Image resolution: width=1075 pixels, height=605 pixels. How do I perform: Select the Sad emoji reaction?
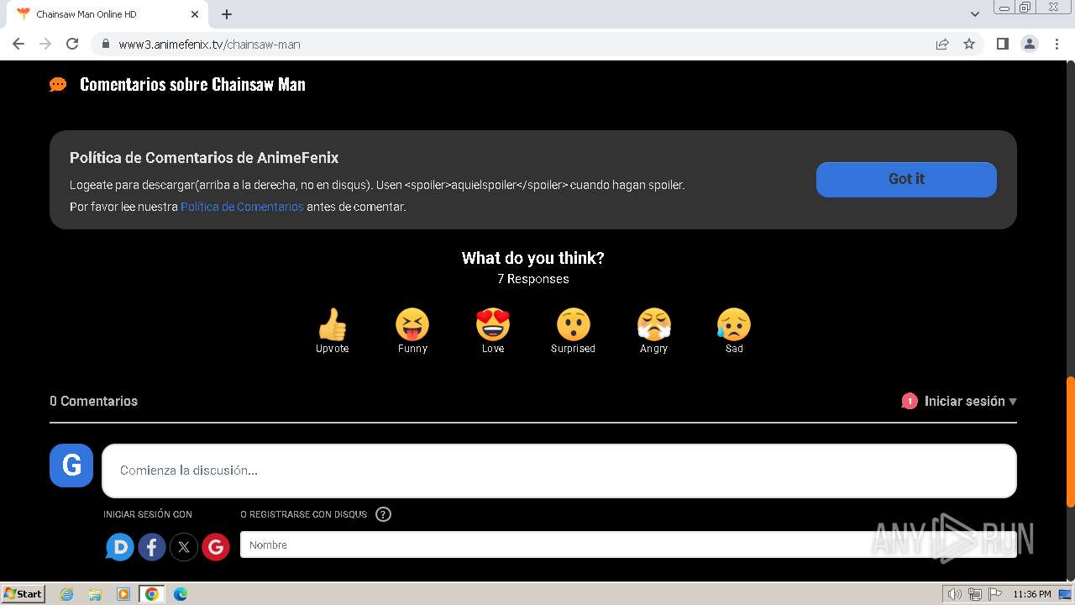pos(734,324)
